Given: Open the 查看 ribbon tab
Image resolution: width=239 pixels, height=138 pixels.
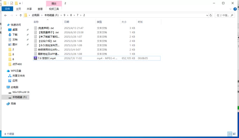Looking at the screenshot, I should pyautogui.click(x=40, y=9).
